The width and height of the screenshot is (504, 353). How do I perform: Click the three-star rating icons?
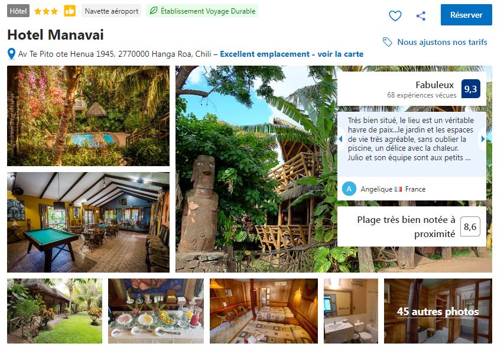click(46, 11)
